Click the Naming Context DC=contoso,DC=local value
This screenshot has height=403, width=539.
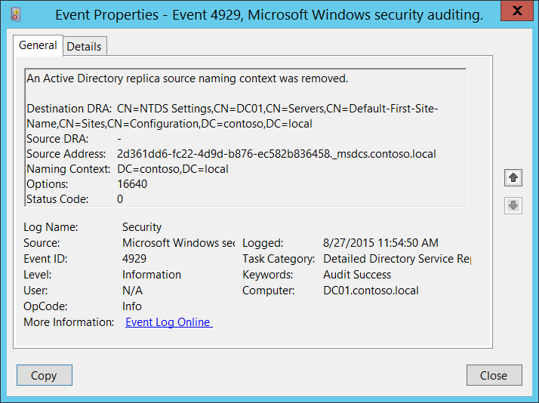pos(173,169)
